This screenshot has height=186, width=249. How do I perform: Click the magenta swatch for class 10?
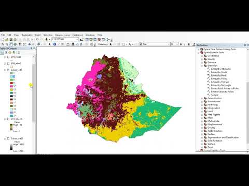click(11, 86)
